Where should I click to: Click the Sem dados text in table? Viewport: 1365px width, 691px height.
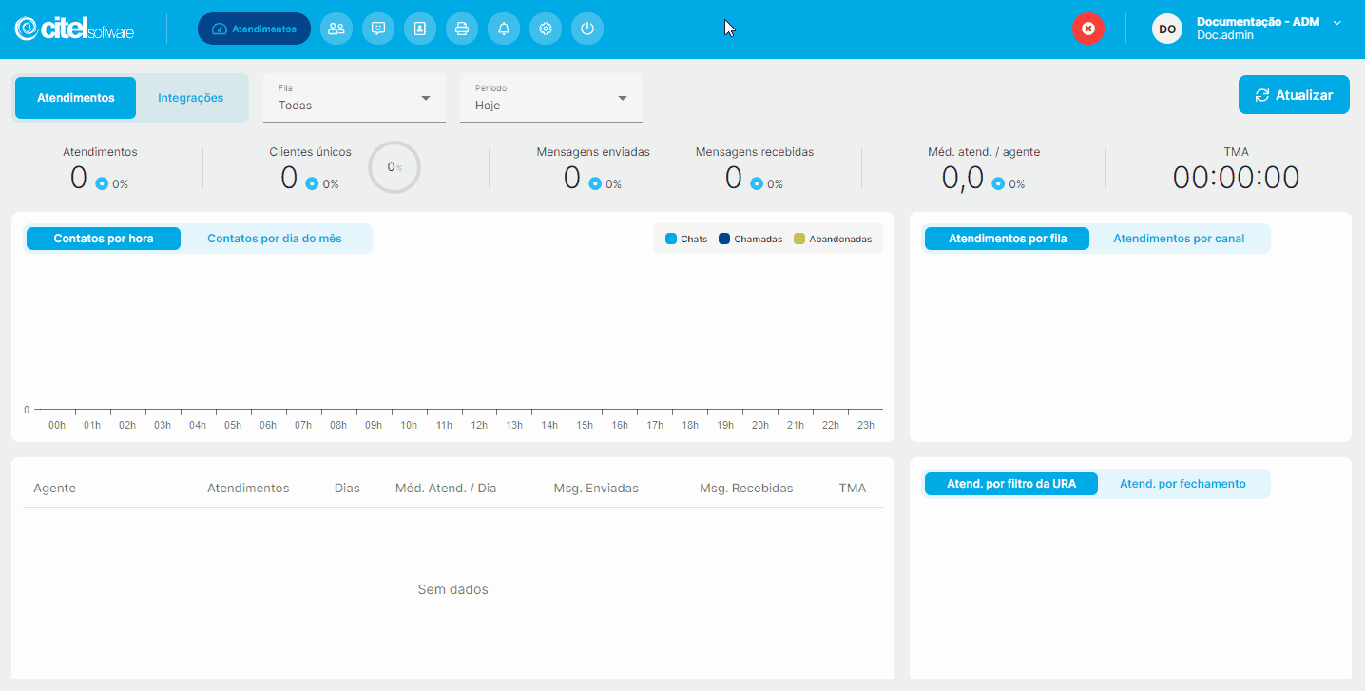[452, 589]
